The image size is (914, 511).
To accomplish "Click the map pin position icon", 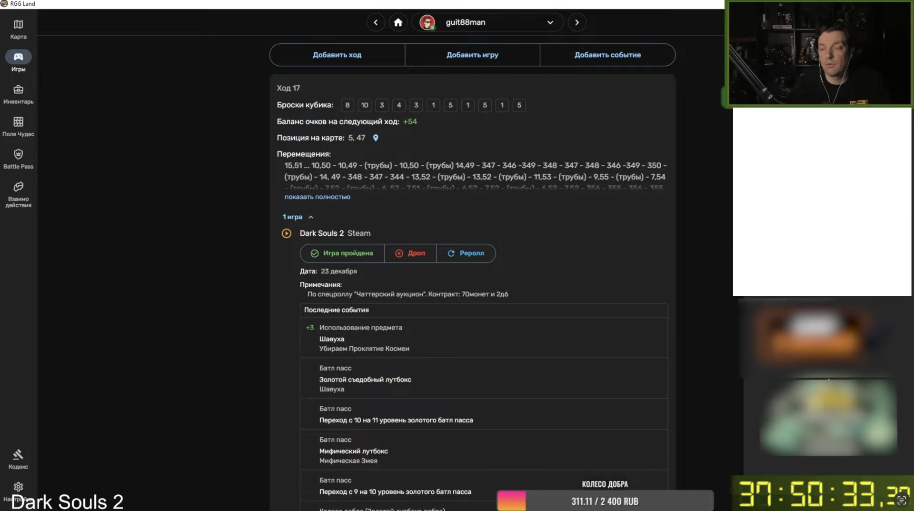I will [376, 138].
